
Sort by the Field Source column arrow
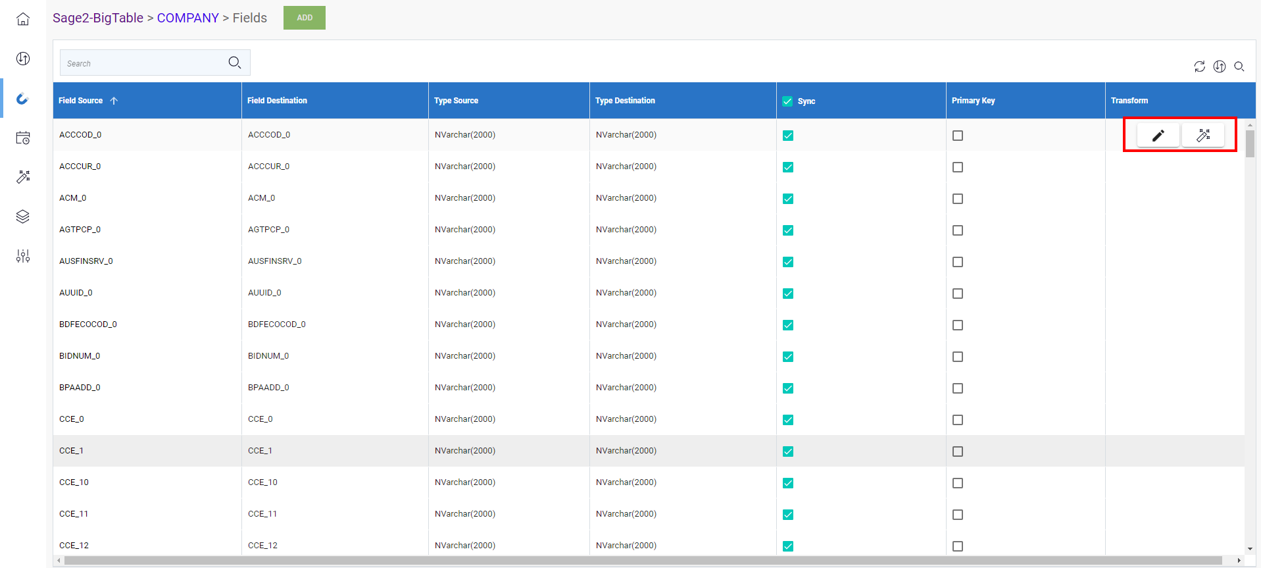point(114,101)
